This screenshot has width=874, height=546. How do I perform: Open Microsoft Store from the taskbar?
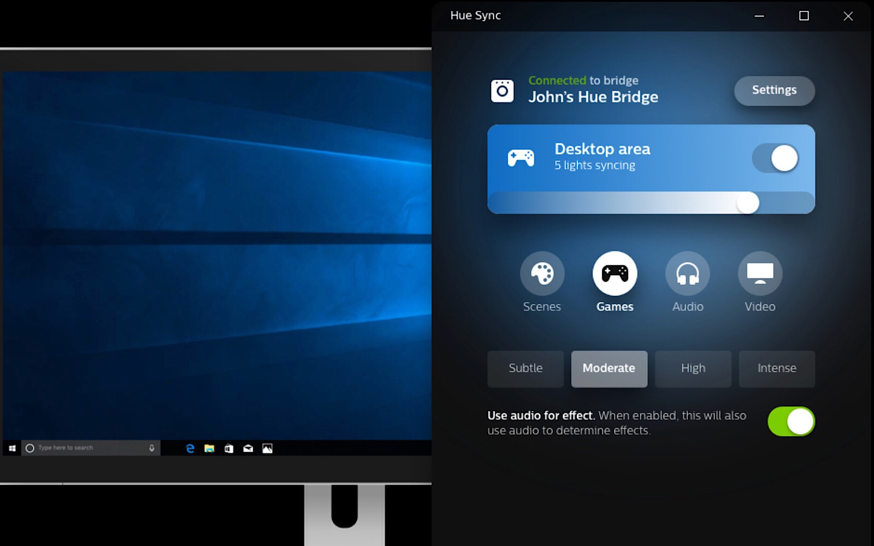[x=229, y=448]
